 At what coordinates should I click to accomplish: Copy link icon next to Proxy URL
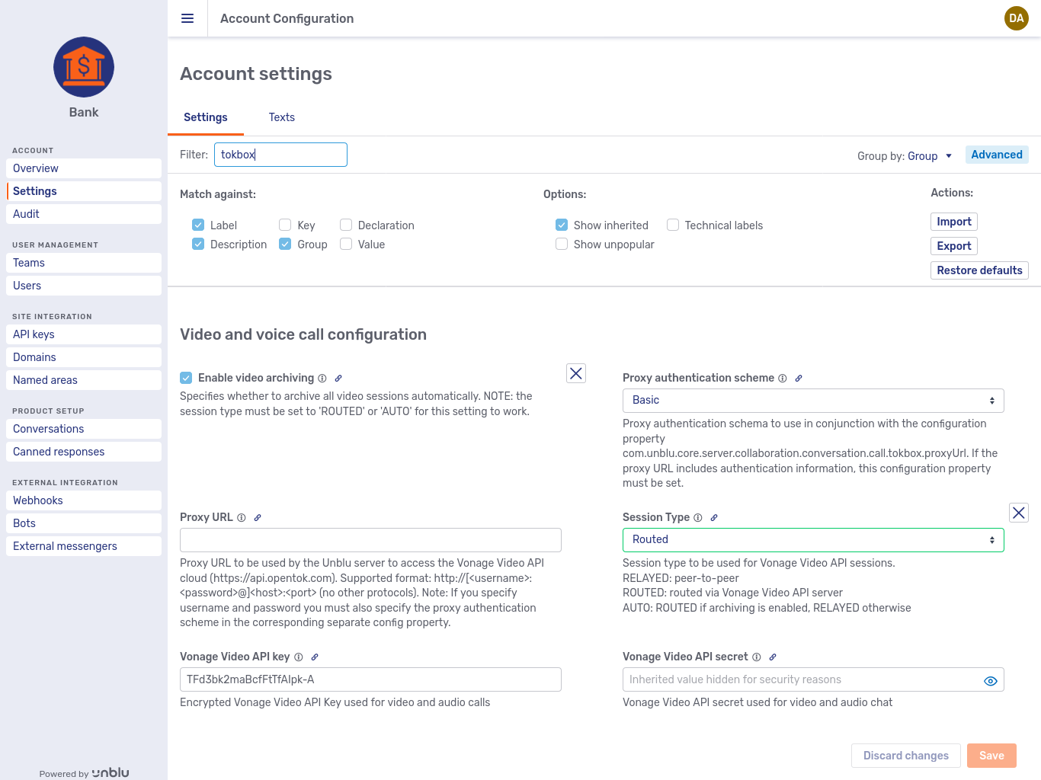tap(258, 518)
